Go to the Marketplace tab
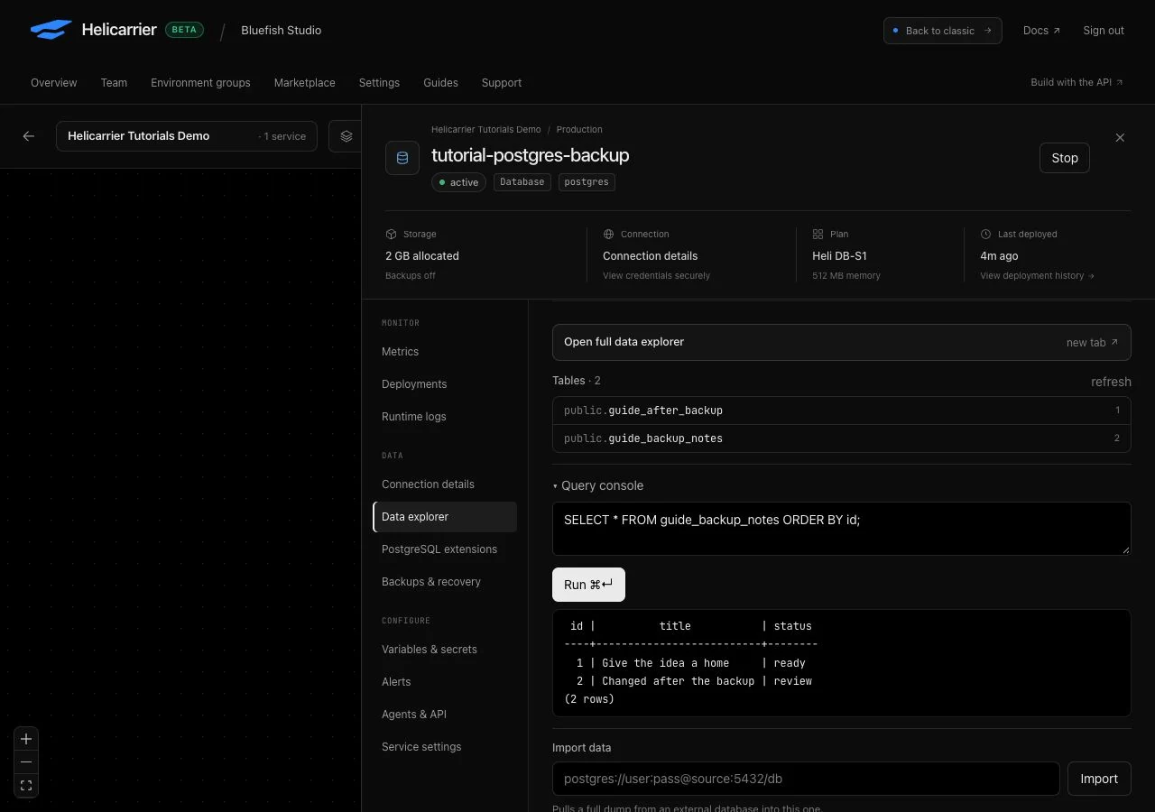Image resolution: width=1155 pixels, height=812 pixels. pyautogui.click(x=305, y=83)
